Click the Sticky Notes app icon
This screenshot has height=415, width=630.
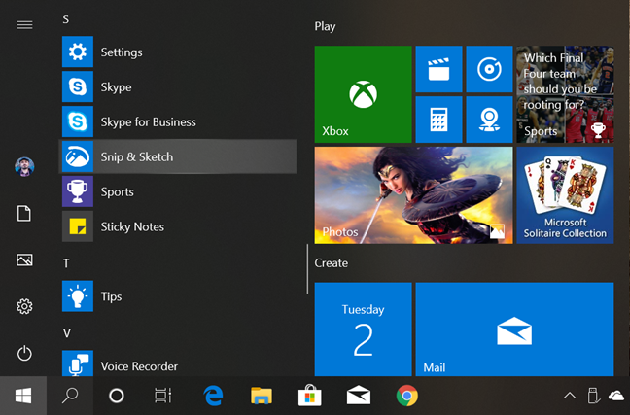(x=78, y=226)
